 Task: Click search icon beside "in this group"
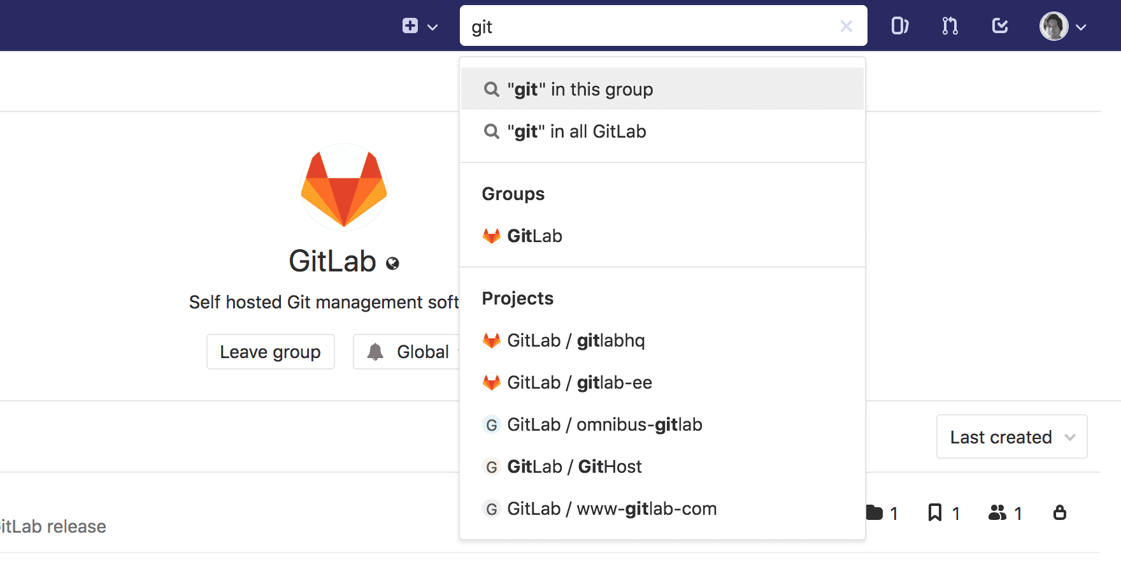(491, 89)
